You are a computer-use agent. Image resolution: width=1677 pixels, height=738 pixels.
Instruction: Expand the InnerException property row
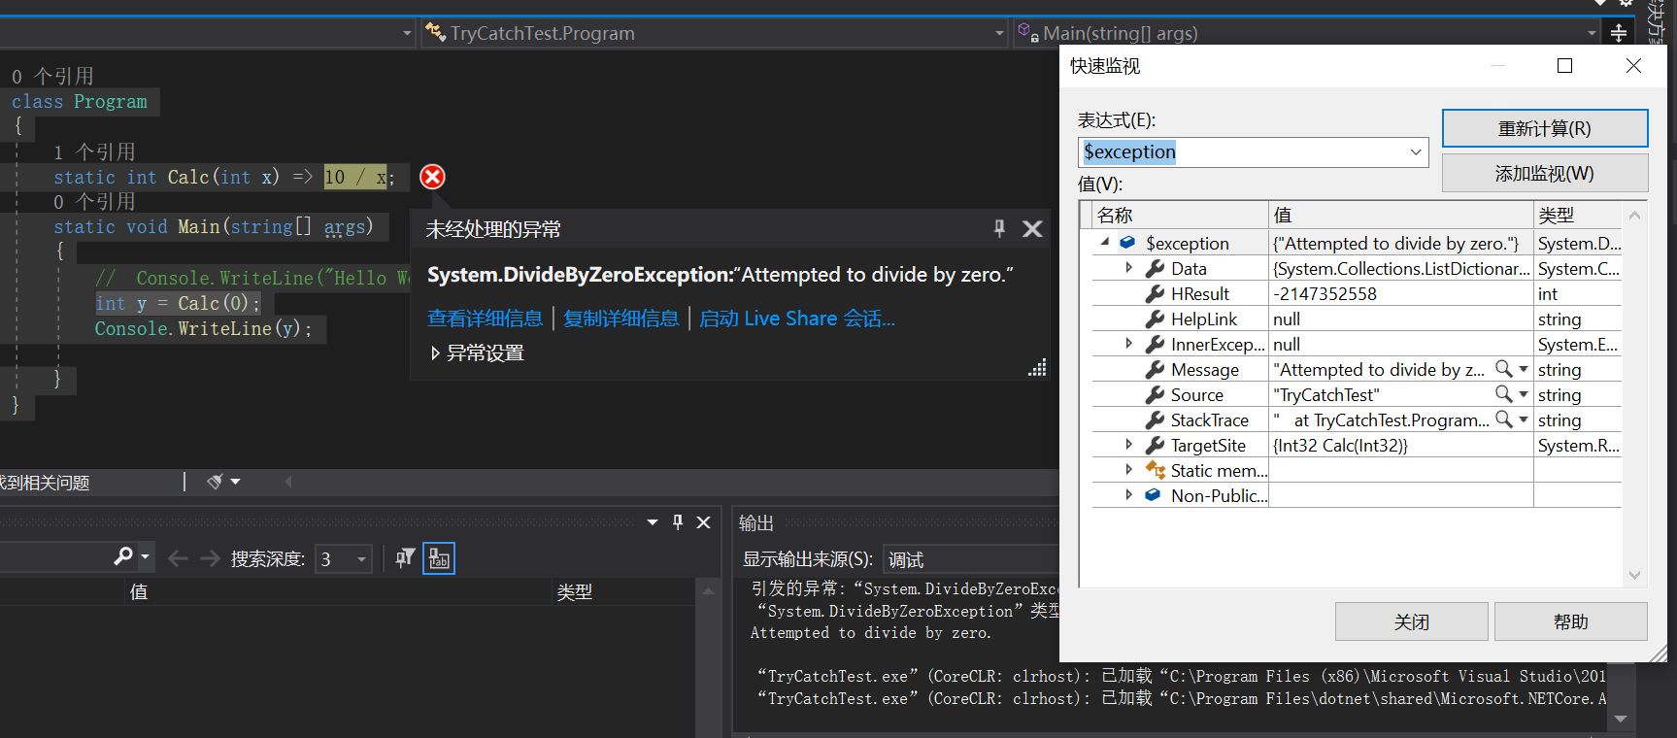(x=1128, y=344)
